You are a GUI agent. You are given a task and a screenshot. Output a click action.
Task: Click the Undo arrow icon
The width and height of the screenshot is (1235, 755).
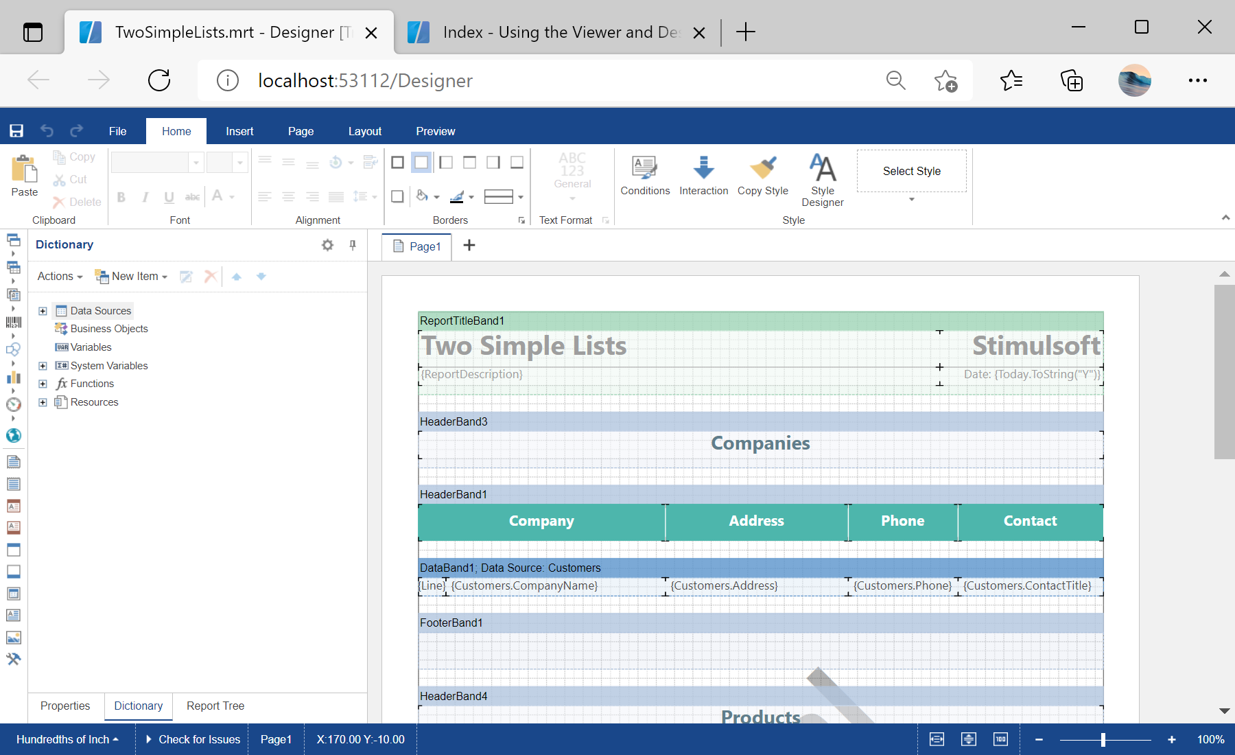(x=47, y=130)
